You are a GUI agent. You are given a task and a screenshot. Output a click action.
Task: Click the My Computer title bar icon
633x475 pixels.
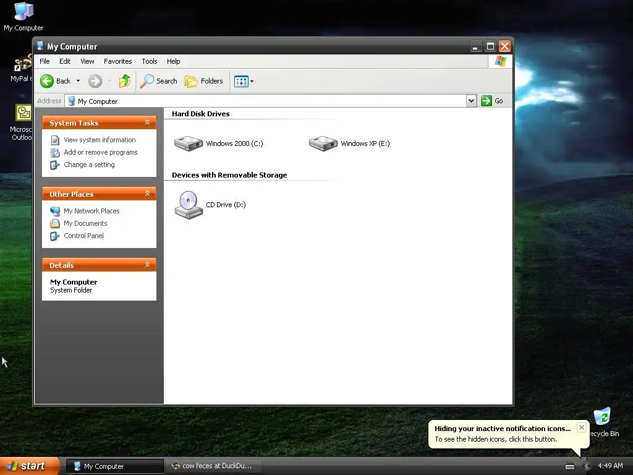click(40, 46)
